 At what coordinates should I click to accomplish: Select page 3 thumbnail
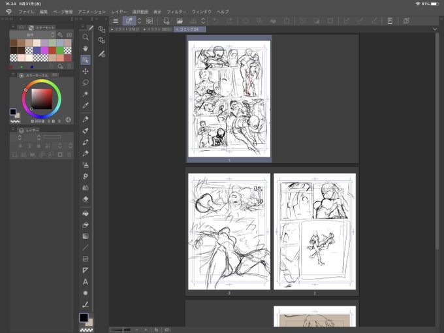(x=229, y=231)
